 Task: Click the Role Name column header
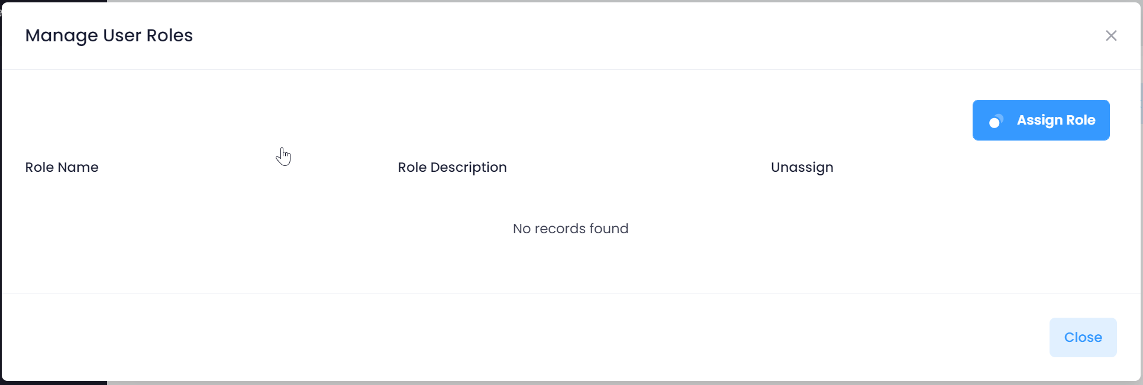[62, 168]
